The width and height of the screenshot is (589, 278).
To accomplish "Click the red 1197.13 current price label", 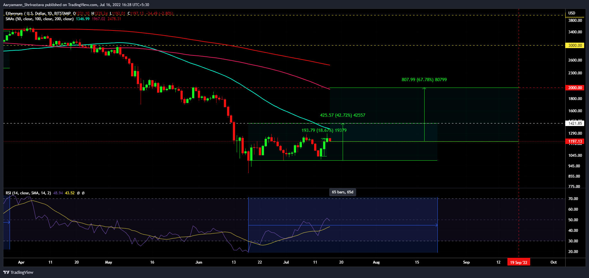I will [575, 141].
